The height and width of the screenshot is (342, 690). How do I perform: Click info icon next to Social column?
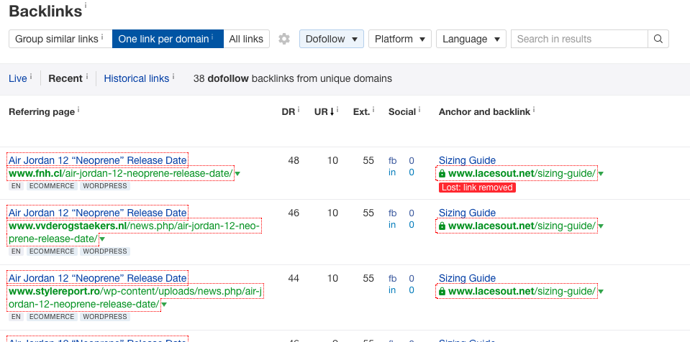[x=419, y=110]
